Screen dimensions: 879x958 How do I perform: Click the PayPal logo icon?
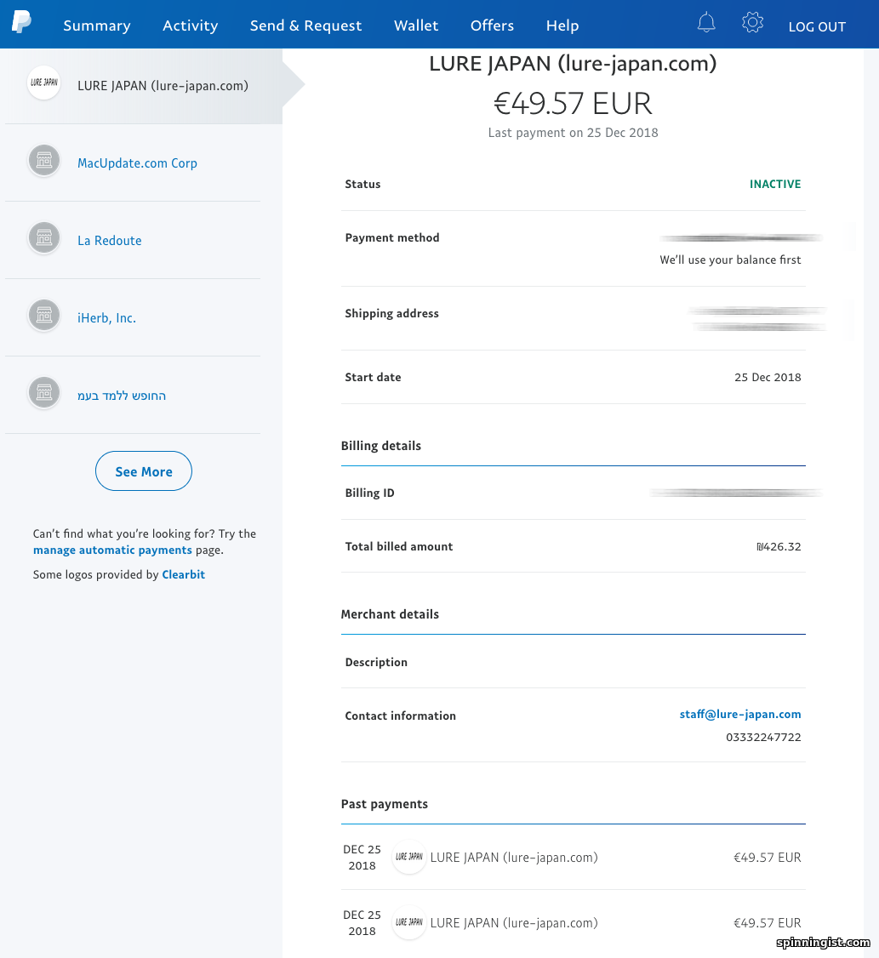point(22,23)
